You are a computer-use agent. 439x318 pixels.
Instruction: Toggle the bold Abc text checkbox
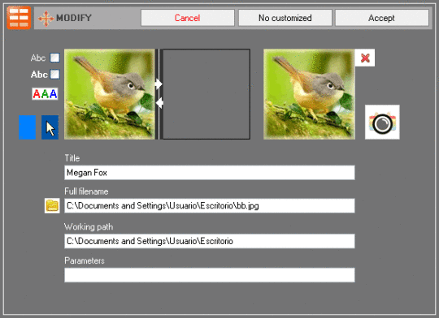pos(54,75)
